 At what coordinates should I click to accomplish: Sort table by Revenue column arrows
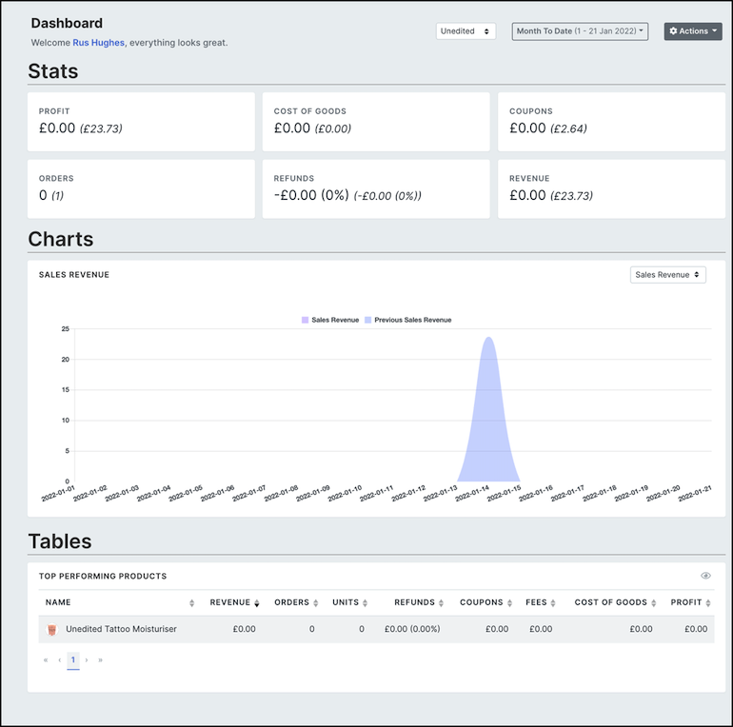[257, 603]
